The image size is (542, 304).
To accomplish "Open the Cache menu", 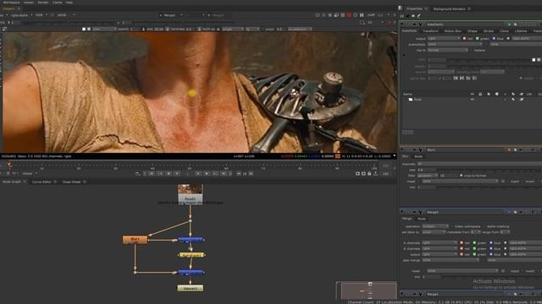I will 57,2.
